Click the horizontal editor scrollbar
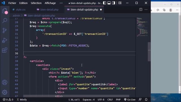 tap(76, 96)
